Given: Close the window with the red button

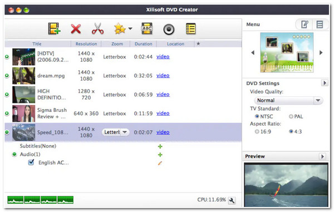Looking at the screenshot, I should pos(11,10).
